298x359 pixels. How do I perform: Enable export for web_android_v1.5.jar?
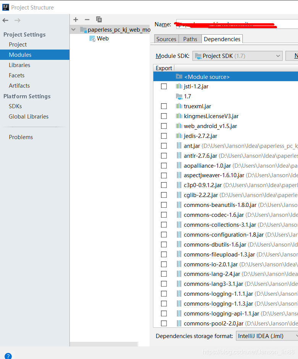click(x=164, y=126)
